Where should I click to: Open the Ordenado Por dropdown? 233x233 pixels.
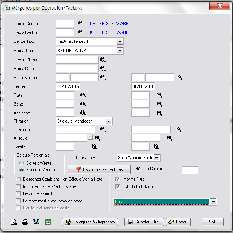157,158
